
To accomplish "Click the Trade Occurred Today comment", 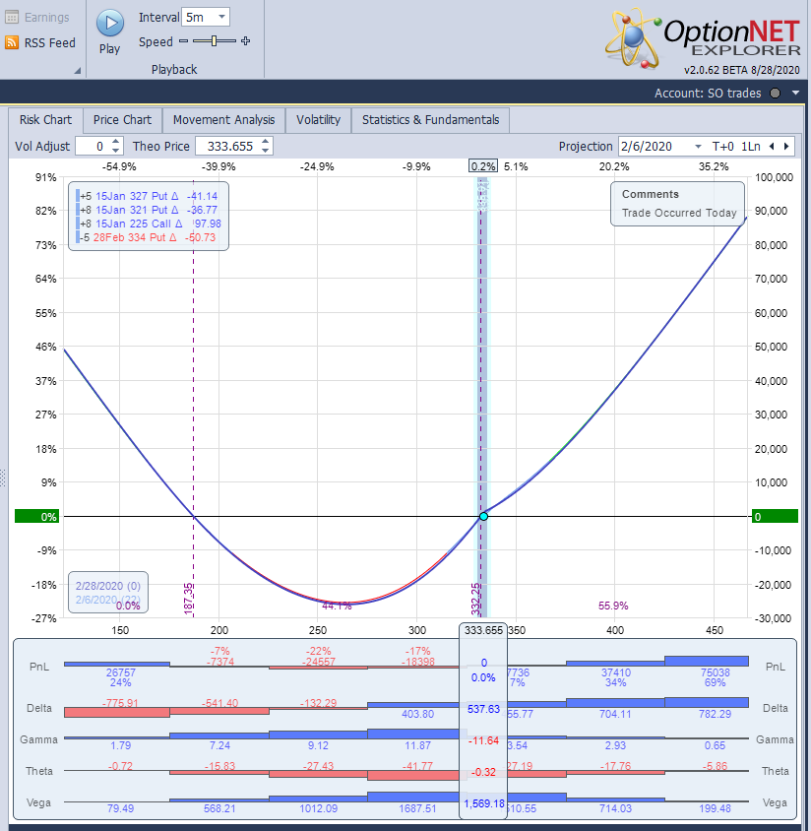I will [679, 213].
